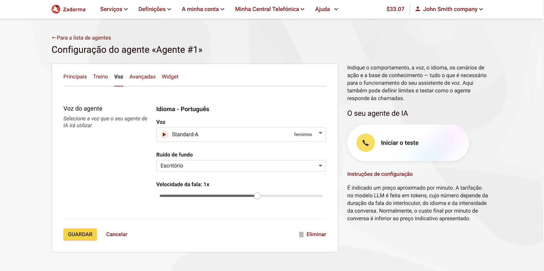This screenshot has height=271, width=544.
Task: Click the speech speed slider handle
Action: 257,196
